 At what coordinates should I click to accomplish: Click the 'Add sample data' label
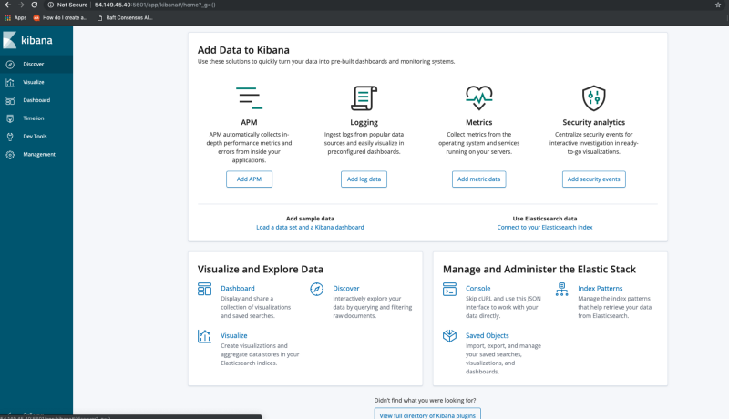click(x=310, y=219)
